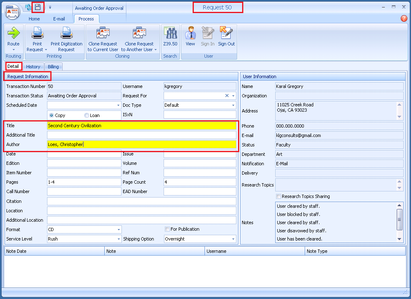Click the Save icon in quick access toolbar
411x299 pixels.
(38, 7)
